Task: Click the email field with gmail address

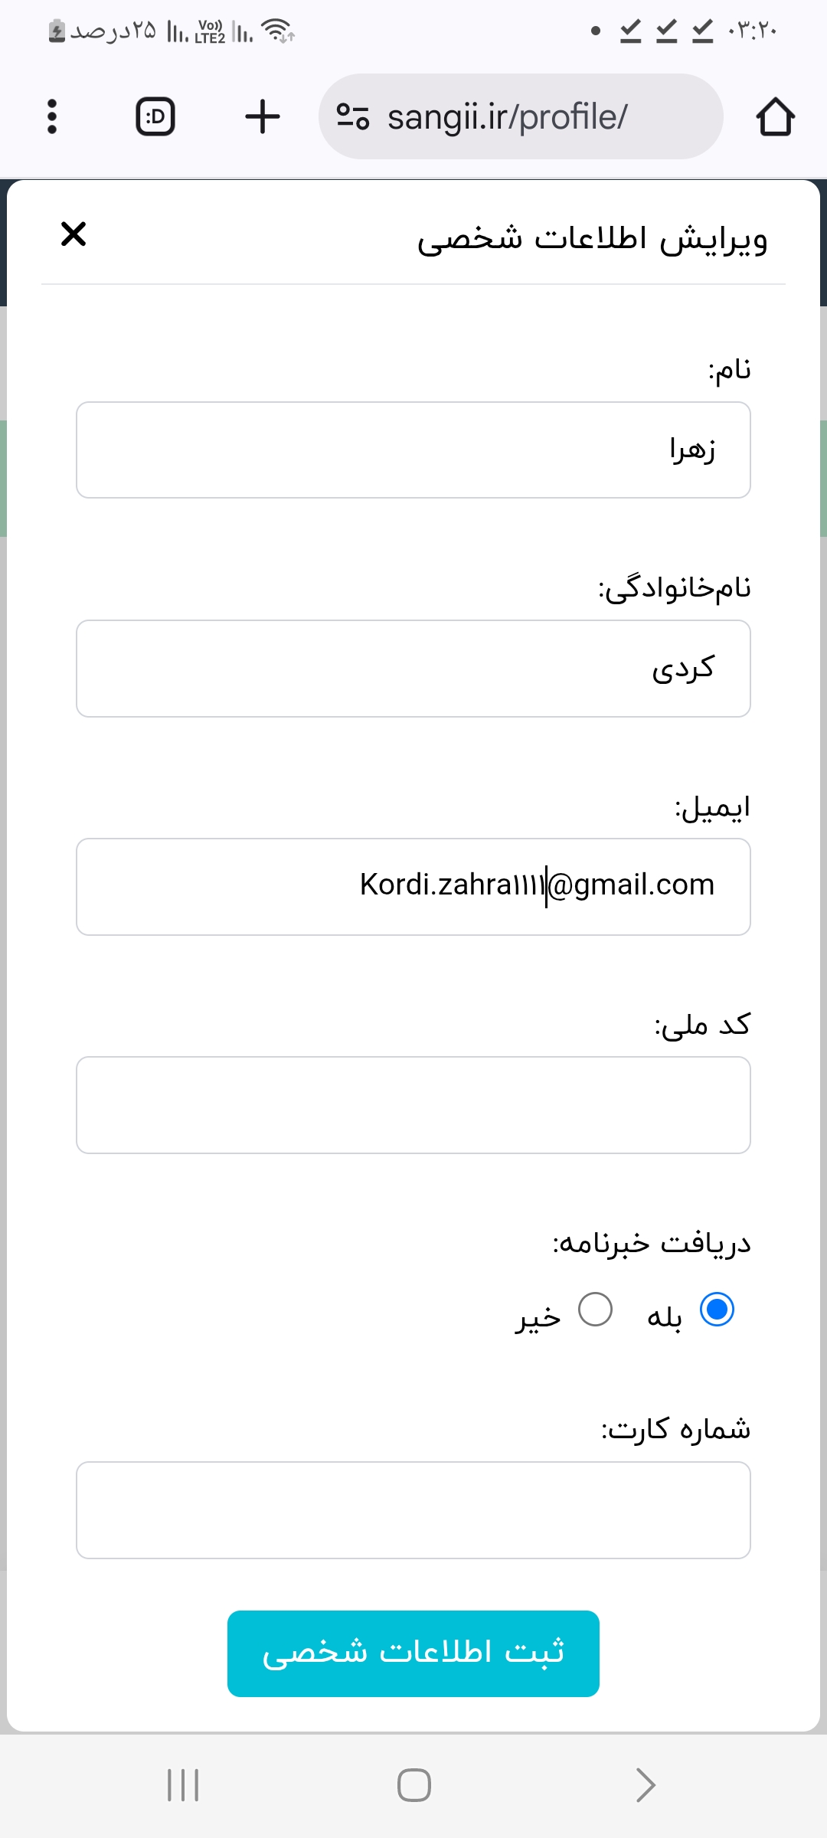Action: click(413, 887)
